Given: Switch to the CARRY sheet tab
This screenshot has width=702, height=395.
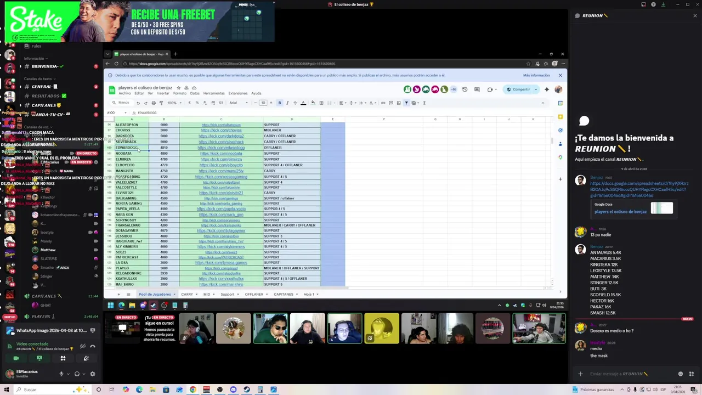Looking at the screenshot, I should pyautogui.click(x=187, y=295).
